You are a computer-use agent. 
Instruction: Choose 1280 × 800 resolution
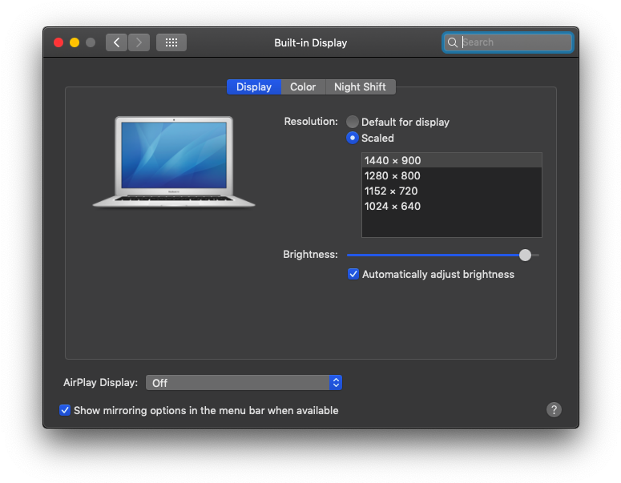click(x=393, y=175)
